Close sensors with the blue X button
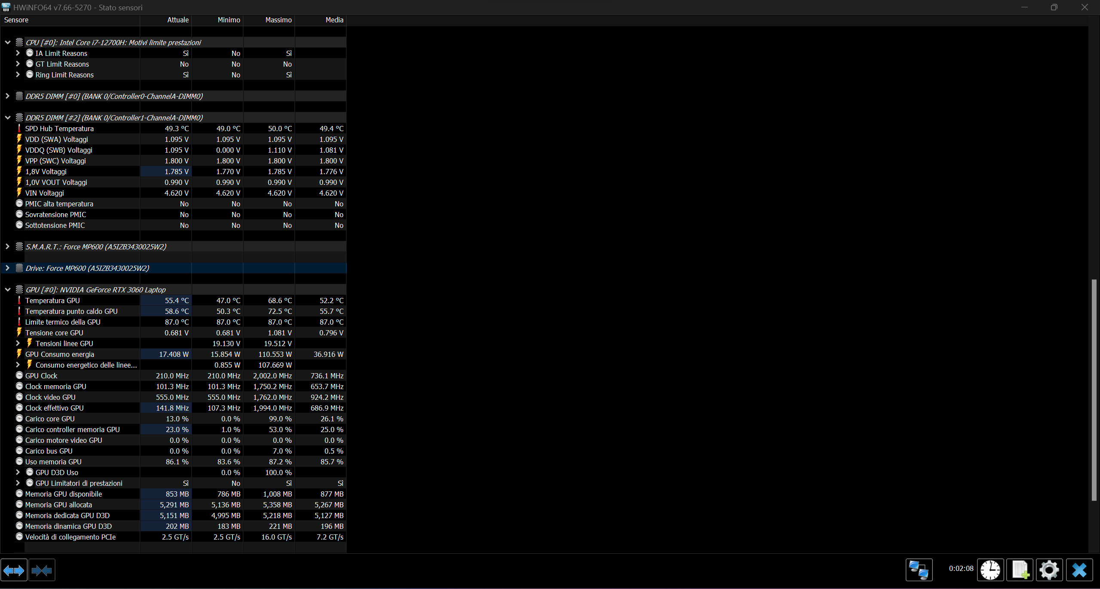The height and width of the screenshot is (589, 1100). click(x=1079, y=570)
